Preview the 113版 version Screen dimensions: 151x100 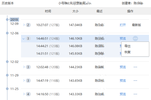(123, 94)
